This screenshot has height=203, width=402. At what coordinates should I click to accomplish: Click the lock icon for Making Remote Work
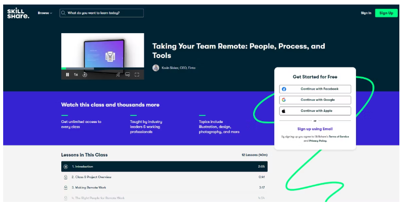pyautogui.click(x=66, y=188)
